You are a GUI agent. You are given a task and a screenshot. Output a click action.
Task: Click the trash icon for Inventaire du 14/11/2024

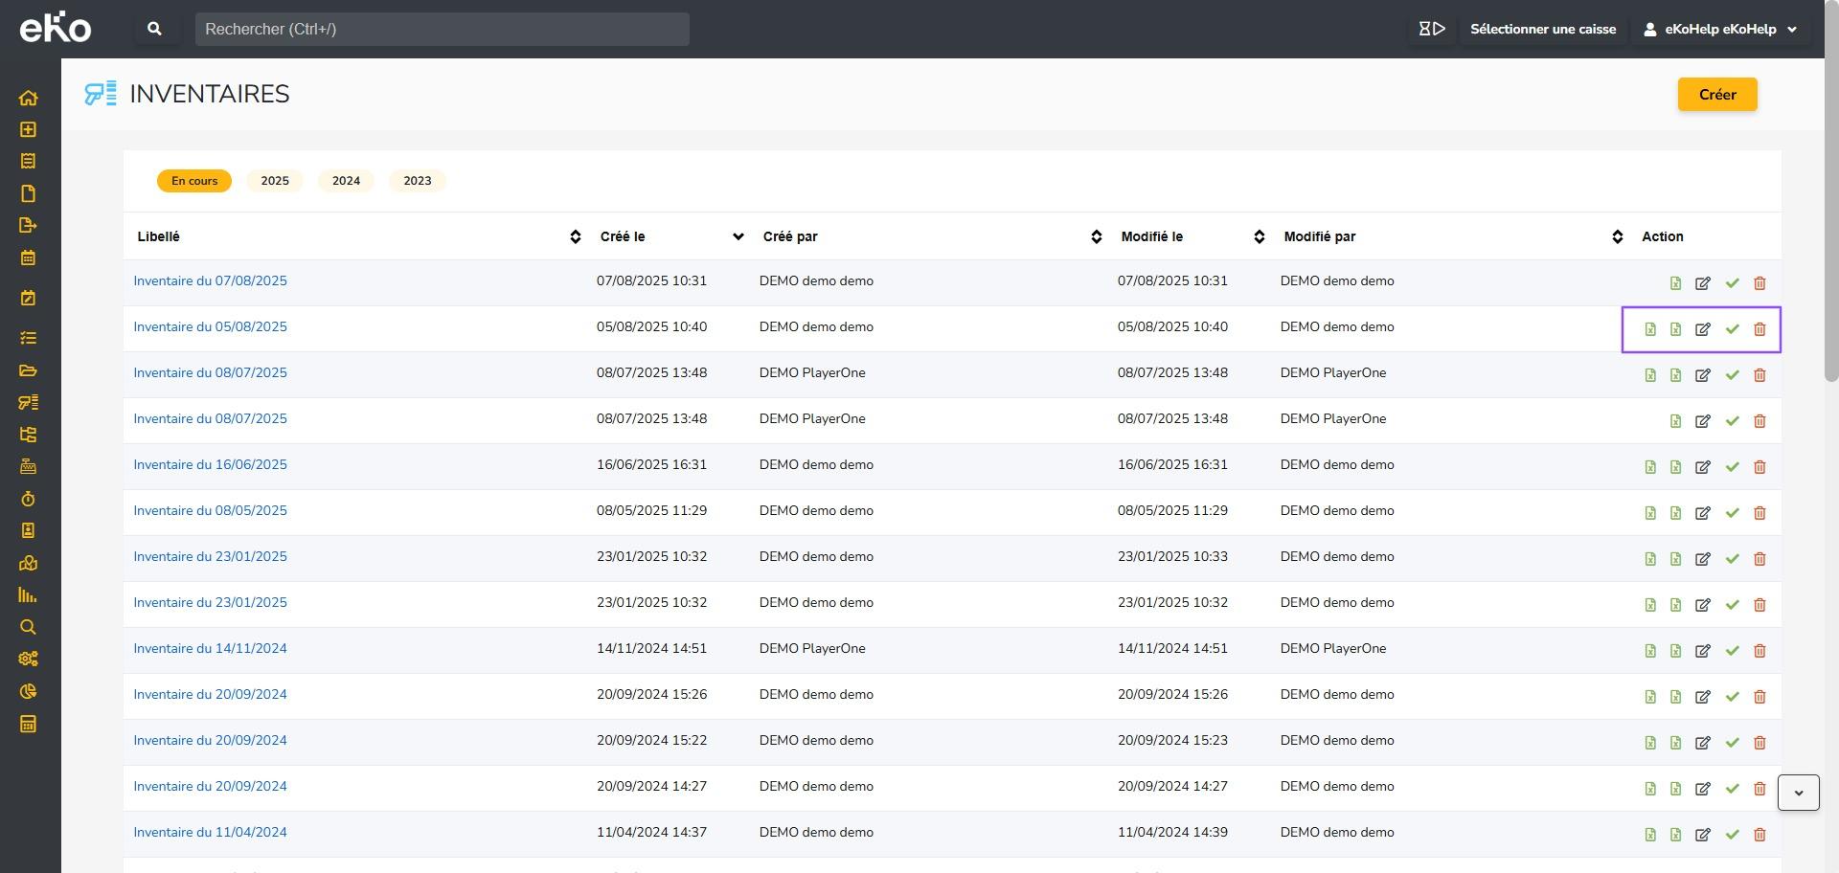[x=1760, y=651]
